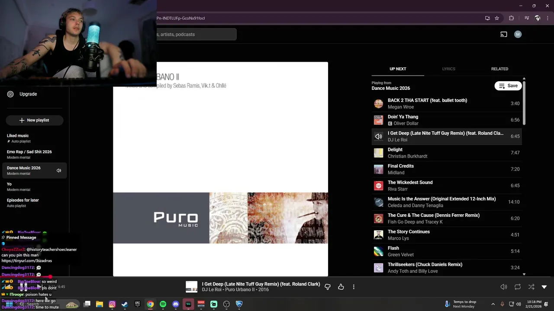Screen dimensions: 554x311
Task: Play The Cure & The Cause remix
Action: (x=447, y=219)
